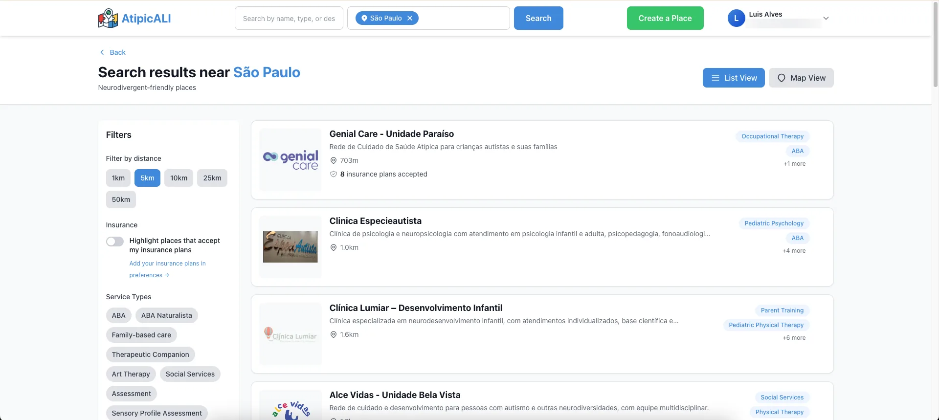Screen dimensions: 939x420
Task: Filter by Art Therapy service type
Action: click(x=131, y=374)
